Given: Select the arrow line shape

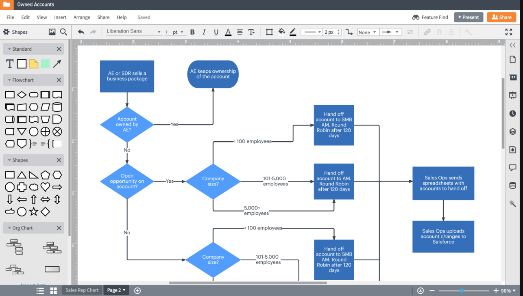Looking at the screenshot, I should click(57, 64).
